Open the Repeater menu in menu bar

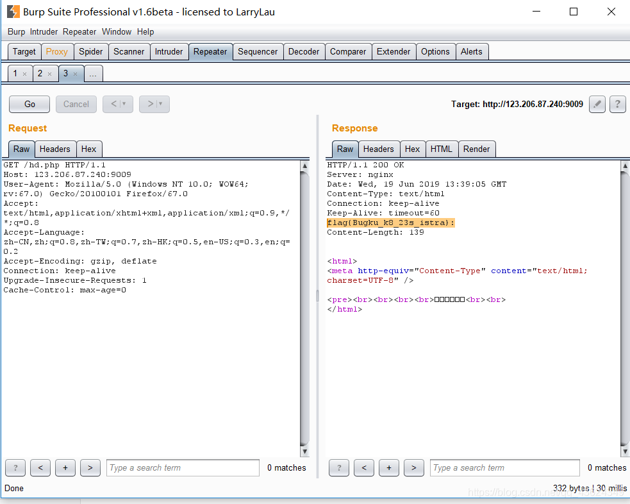tap(79, 32)
